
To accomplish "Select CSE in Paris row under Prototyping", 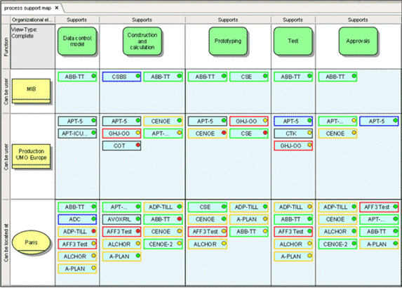I will pyautogui.click(x=208, y=207).
